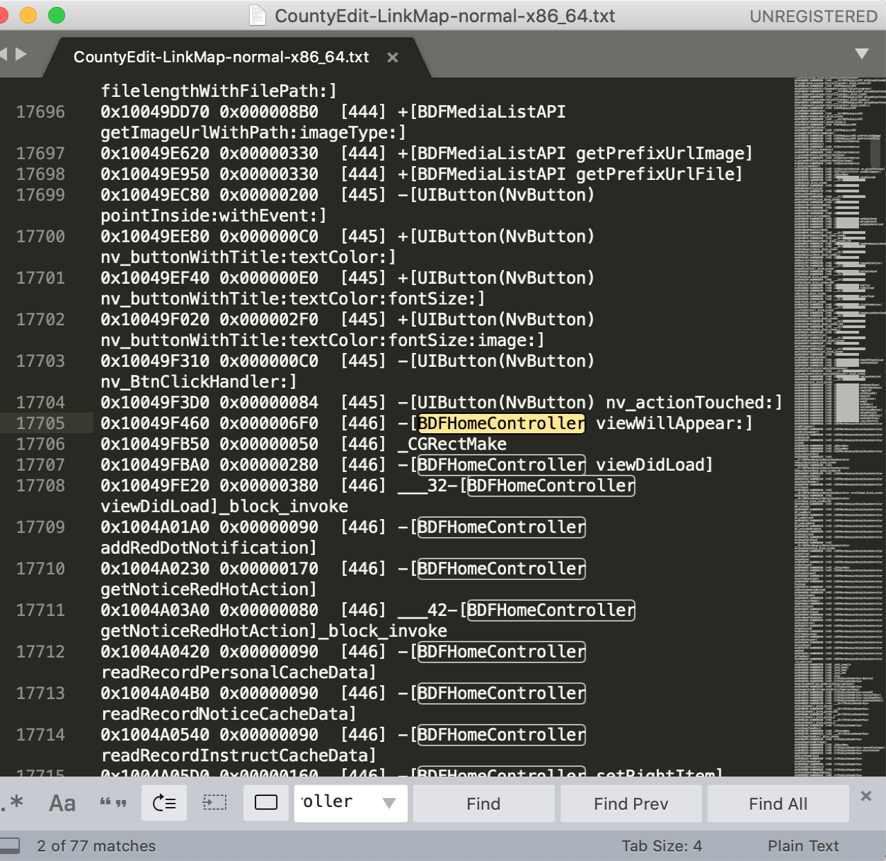Image resolution: width=886 pixels, height=861 pixels.
Task: Click the minimap to jump in file
Action: click(839, 426)
